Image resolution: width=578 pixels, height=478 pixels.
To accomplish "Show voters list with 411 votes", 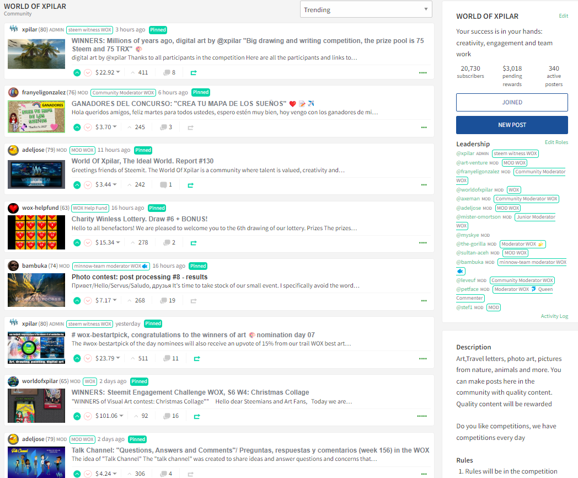I will 140,72.
